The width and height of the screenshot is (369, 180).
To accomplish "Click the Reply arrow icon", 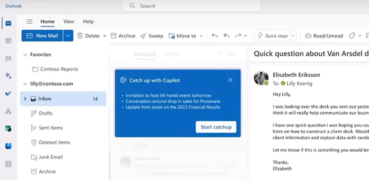I will coord(215,36).
